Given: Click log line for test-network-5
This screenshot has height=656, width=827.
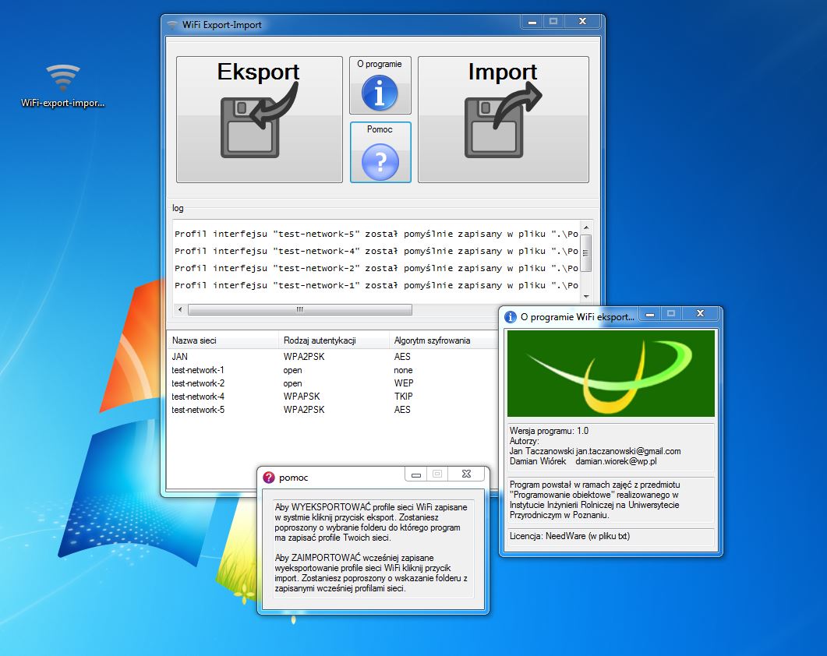Looking at the screenshot, I should coord(376,235).
